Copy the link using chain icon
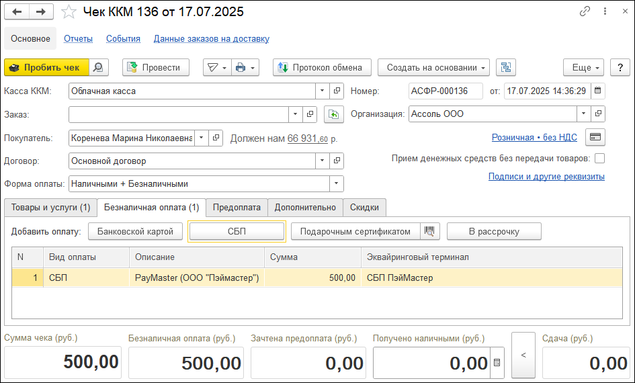This screenshot has width=635, height=383. [x=585, y=11]
